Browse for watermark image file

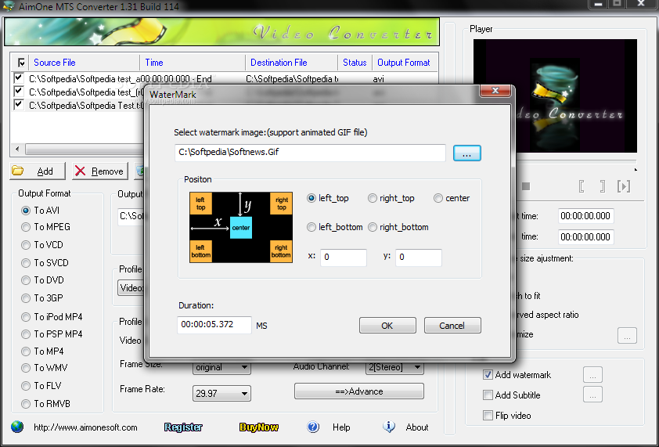[467, 153]
